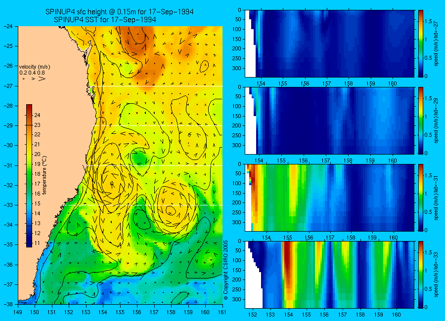Click the '157' longitude label under the lat=-27 panel

[x=327, y=83]
